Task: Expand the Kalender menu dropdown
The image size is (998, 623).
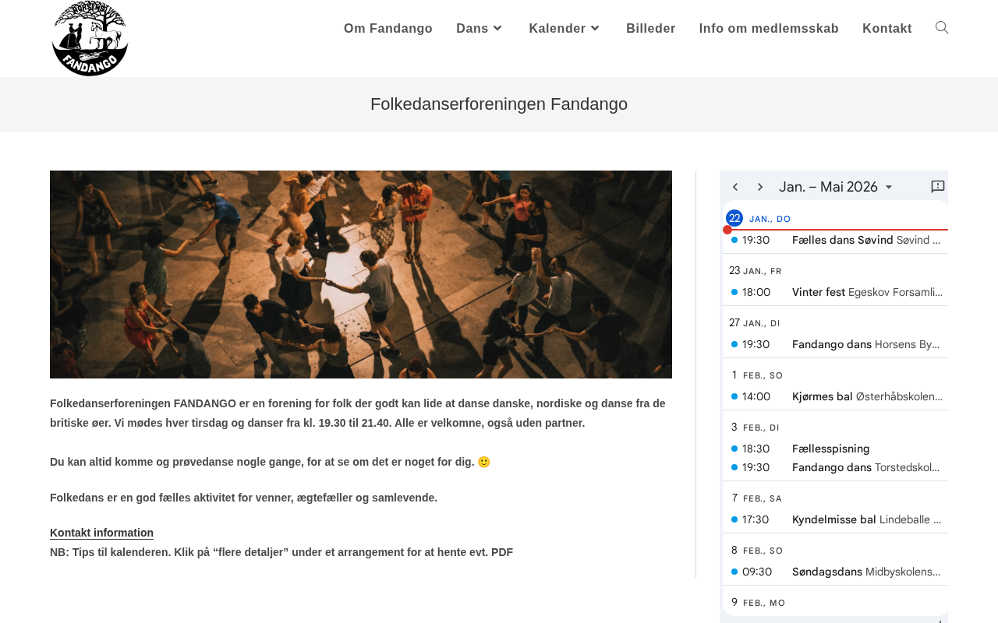Action: click(565, 29)
